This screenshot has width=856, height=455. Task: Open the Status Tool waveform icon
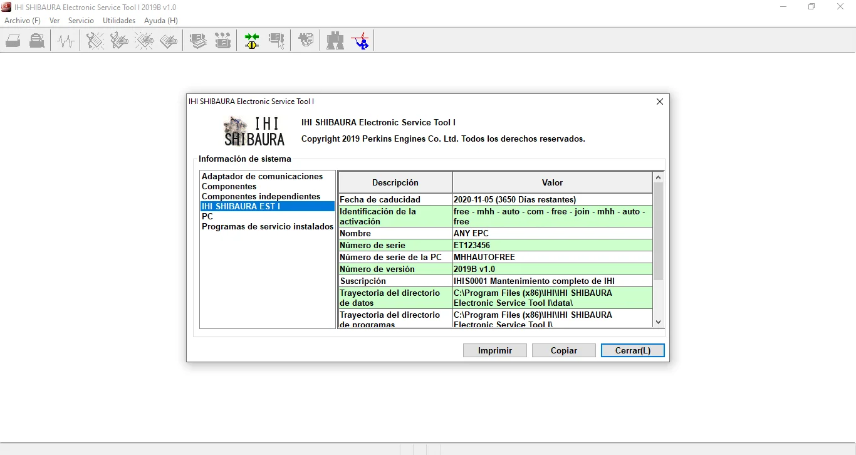point(66,41)
